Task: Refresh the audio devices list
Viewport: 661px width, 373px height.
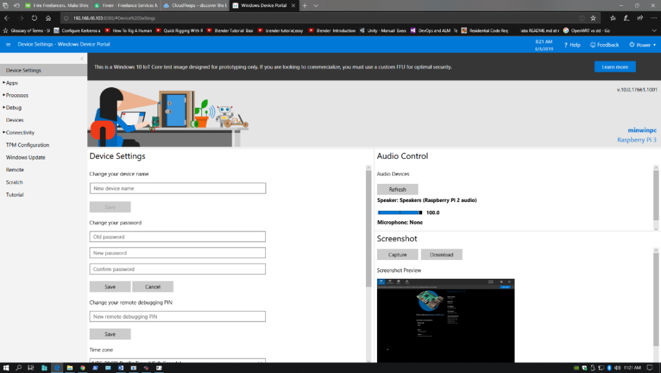Action: [x=397, y=188]
